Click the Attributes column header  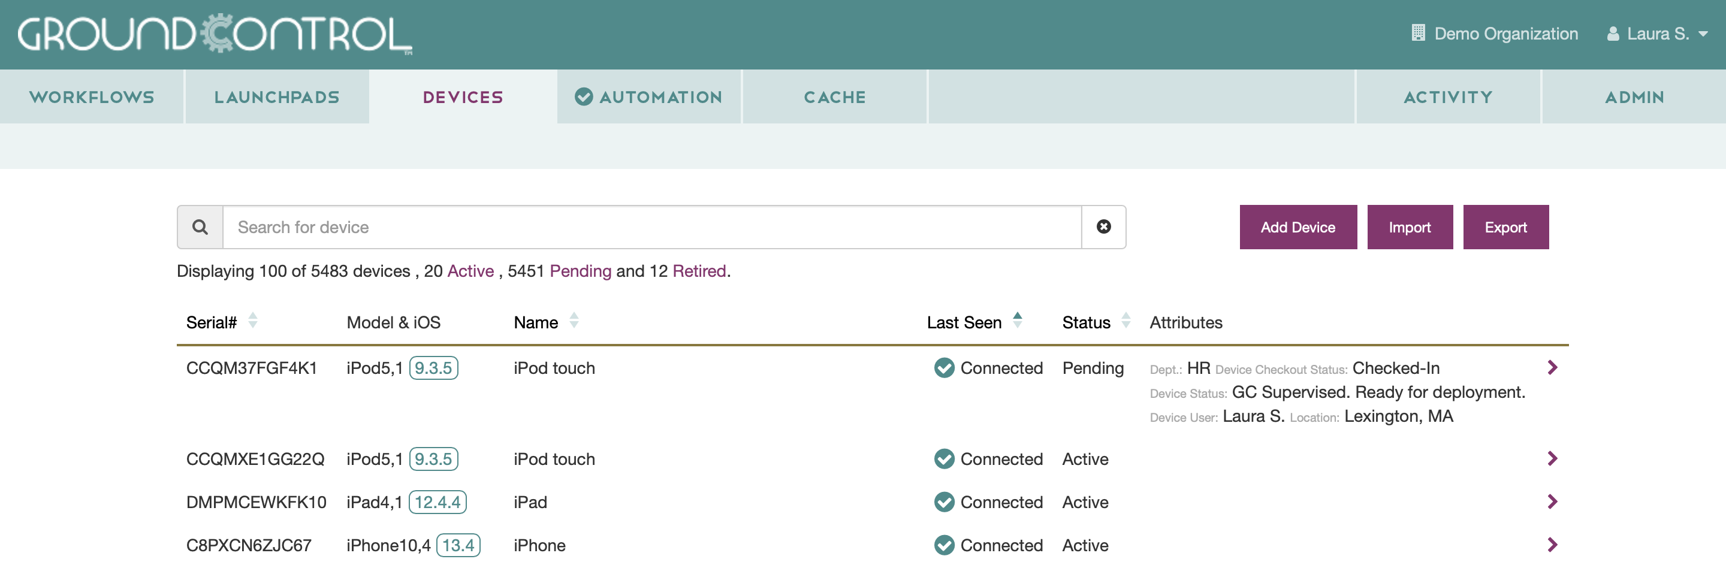tap(1186, 322)
